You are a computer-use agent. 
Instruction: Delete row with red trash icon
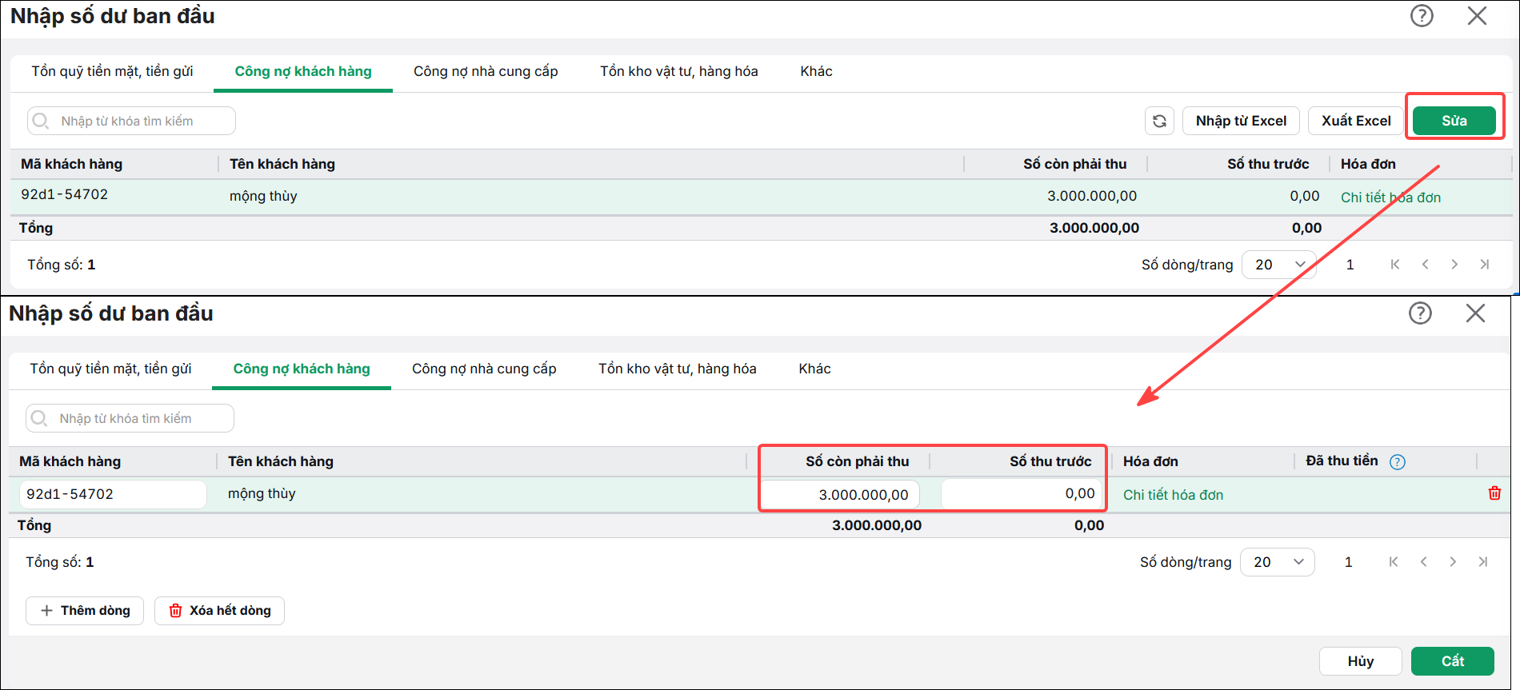tap(1494, 493)
